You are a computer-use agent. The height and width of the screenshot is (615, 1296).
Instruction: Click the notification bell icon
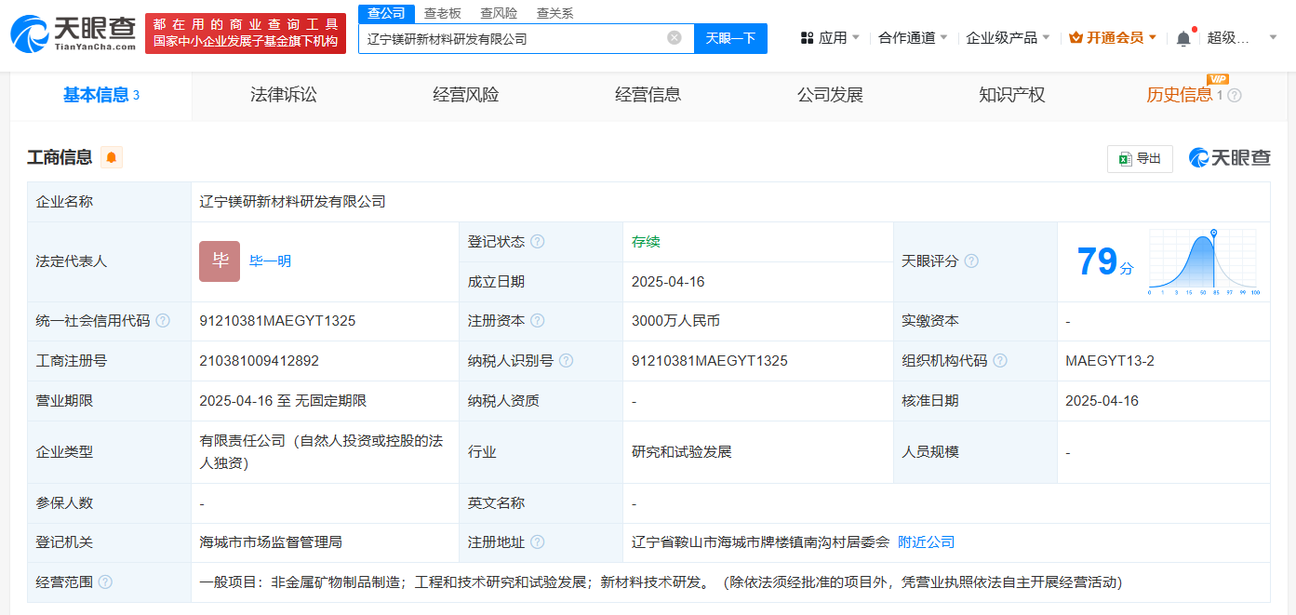click(x=1182, y=38)
